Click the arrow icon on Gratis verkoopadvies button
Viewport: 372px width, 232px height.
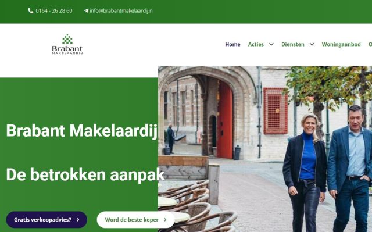click(78, 220)
